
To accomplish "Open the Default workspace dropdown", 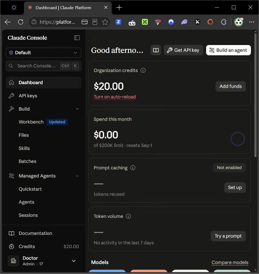I will coord(43,53).
